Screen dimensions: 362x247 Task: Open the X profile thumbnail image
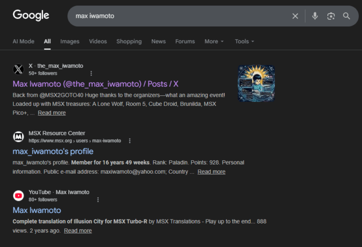click(256, 83)
